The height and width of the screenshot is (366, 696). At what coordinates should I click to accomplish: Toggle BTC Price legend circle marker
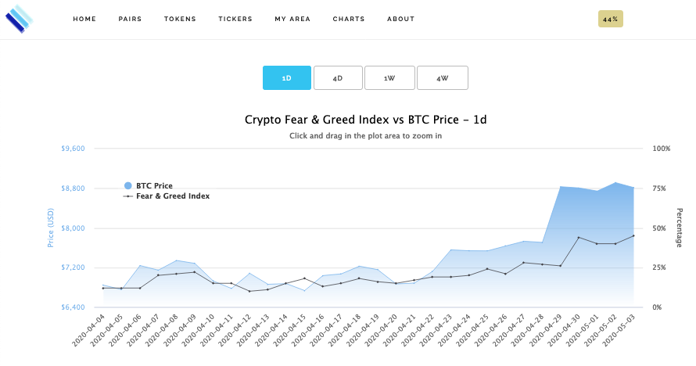(127, 185)
